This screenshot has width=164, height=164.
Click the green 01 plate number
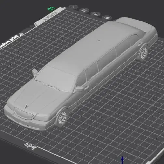[x=51, y=8]
